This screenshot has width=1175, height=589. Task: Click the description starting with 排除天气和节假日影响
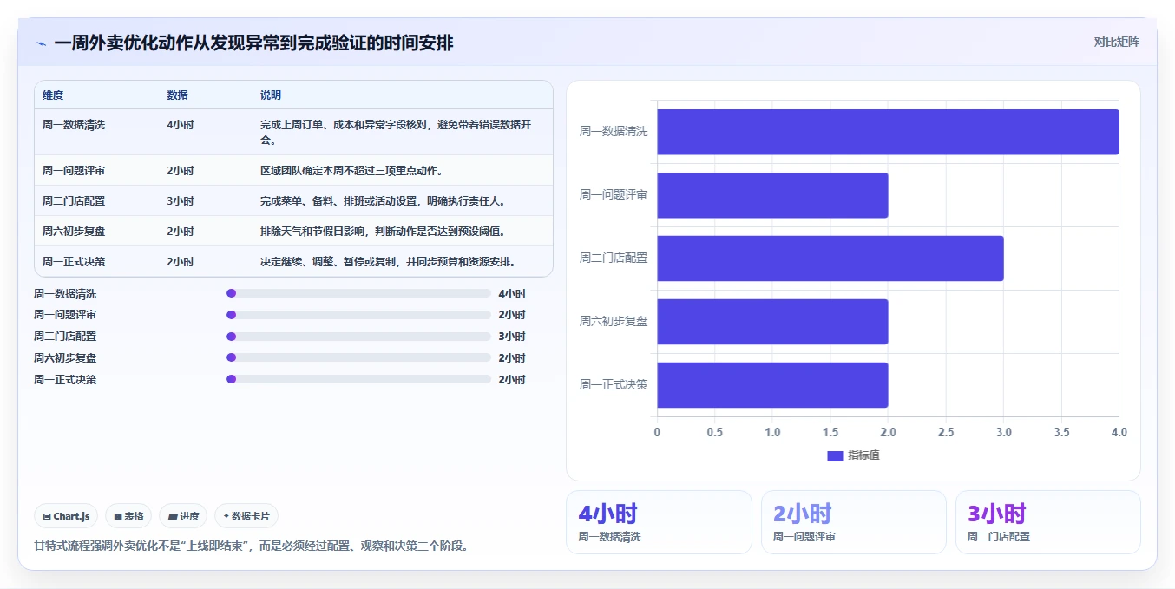click(383, 231)
